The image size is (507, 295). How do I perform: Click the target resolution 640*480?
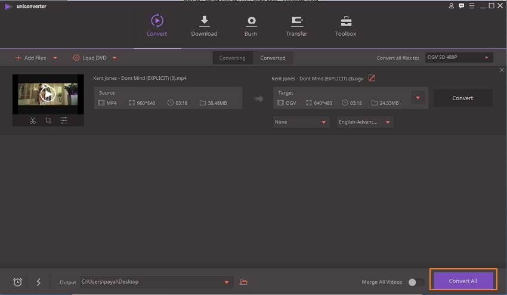pyautogui.click(x=319, y=103)
